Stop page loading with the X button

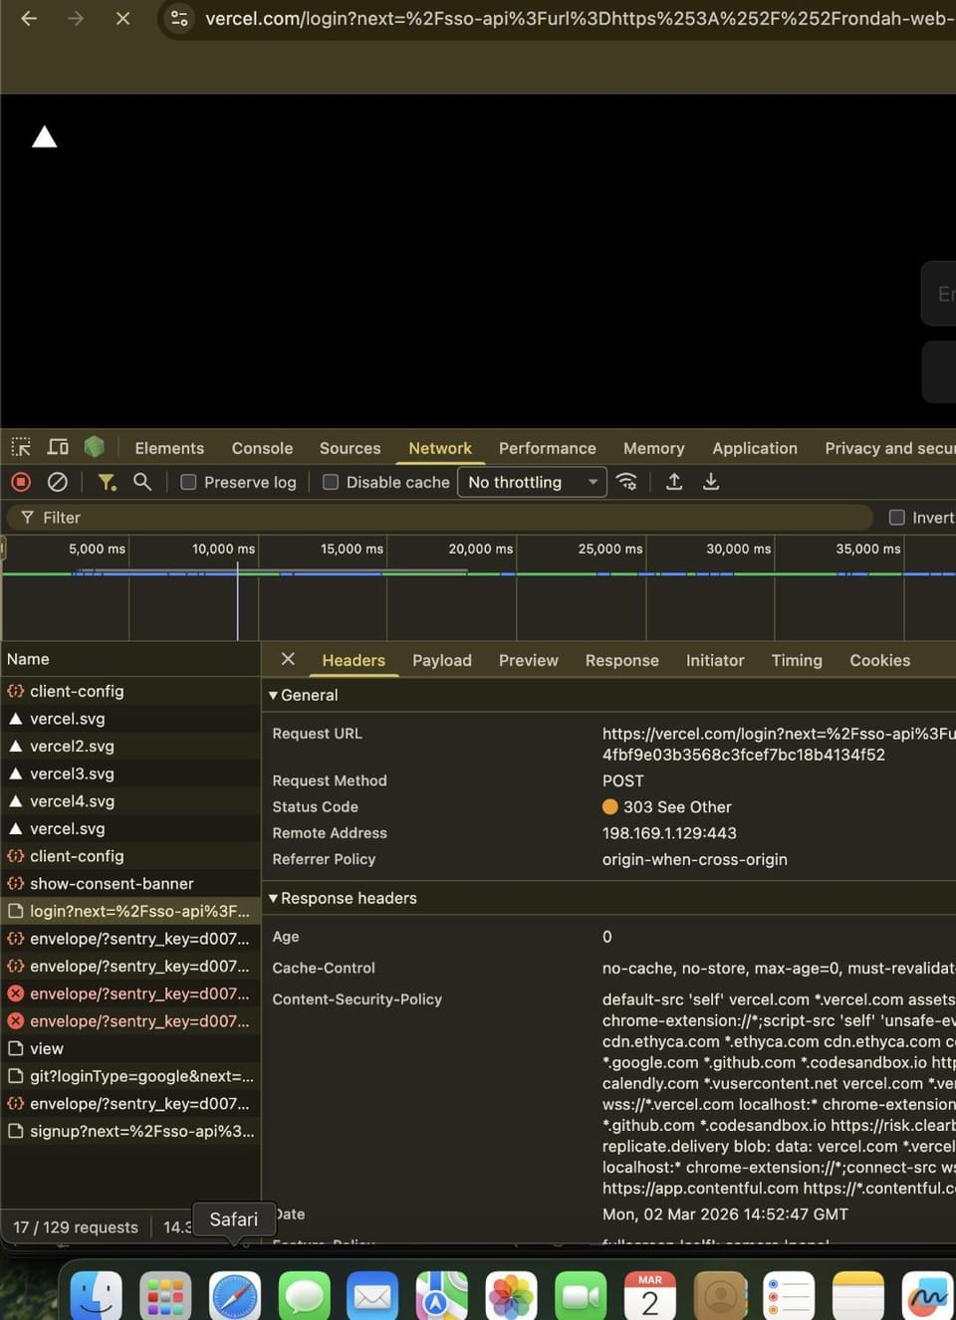point(122,18)
